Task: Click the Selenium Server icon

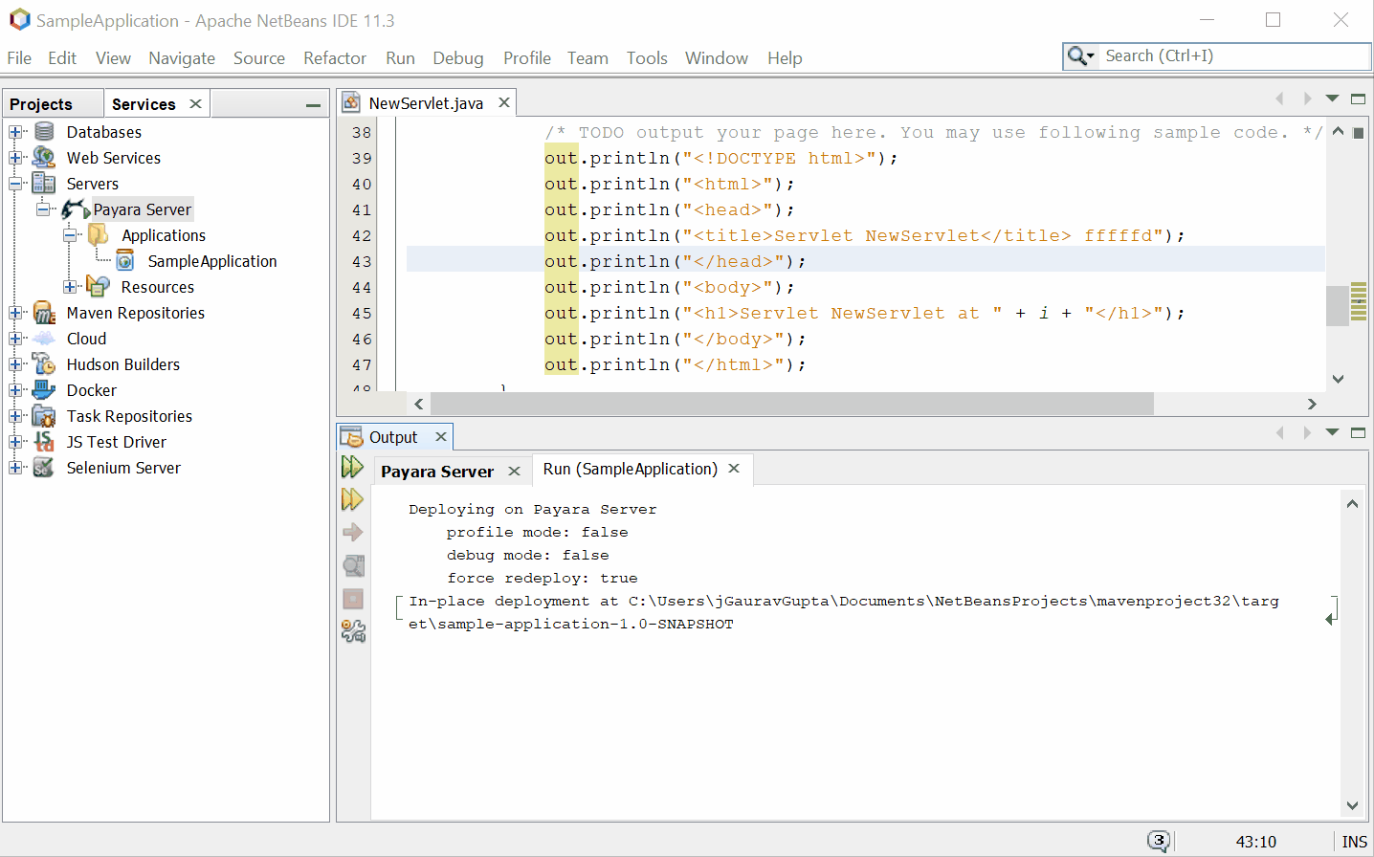Action: coord(44,468)
